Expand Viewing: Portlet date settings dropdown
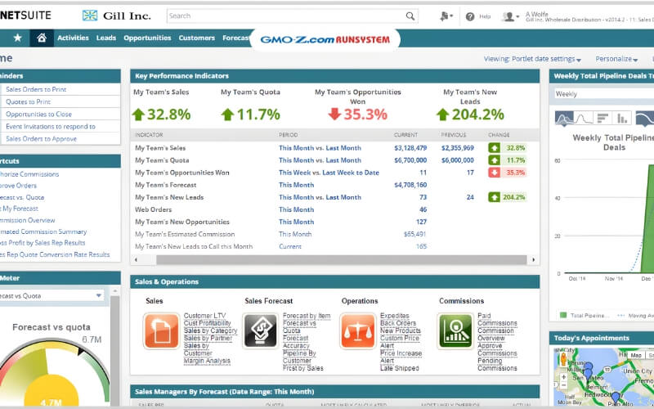Image resolution: width=654 pixels, height=409 pixels. [x=532, y=59]
